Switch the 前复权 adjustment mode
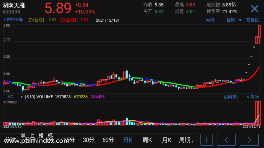Screen dimensions: 264x148 (252, 20)
